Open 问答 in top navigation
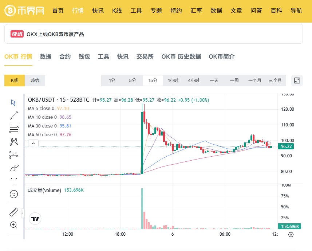The image size is (312, 251). pos(256,11)
